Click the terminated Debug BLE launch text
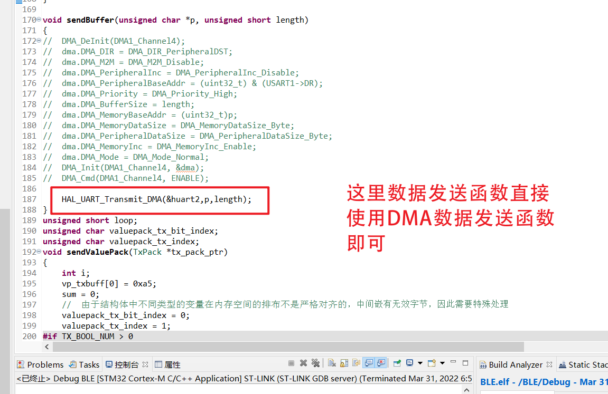 [x=244, y=379]
